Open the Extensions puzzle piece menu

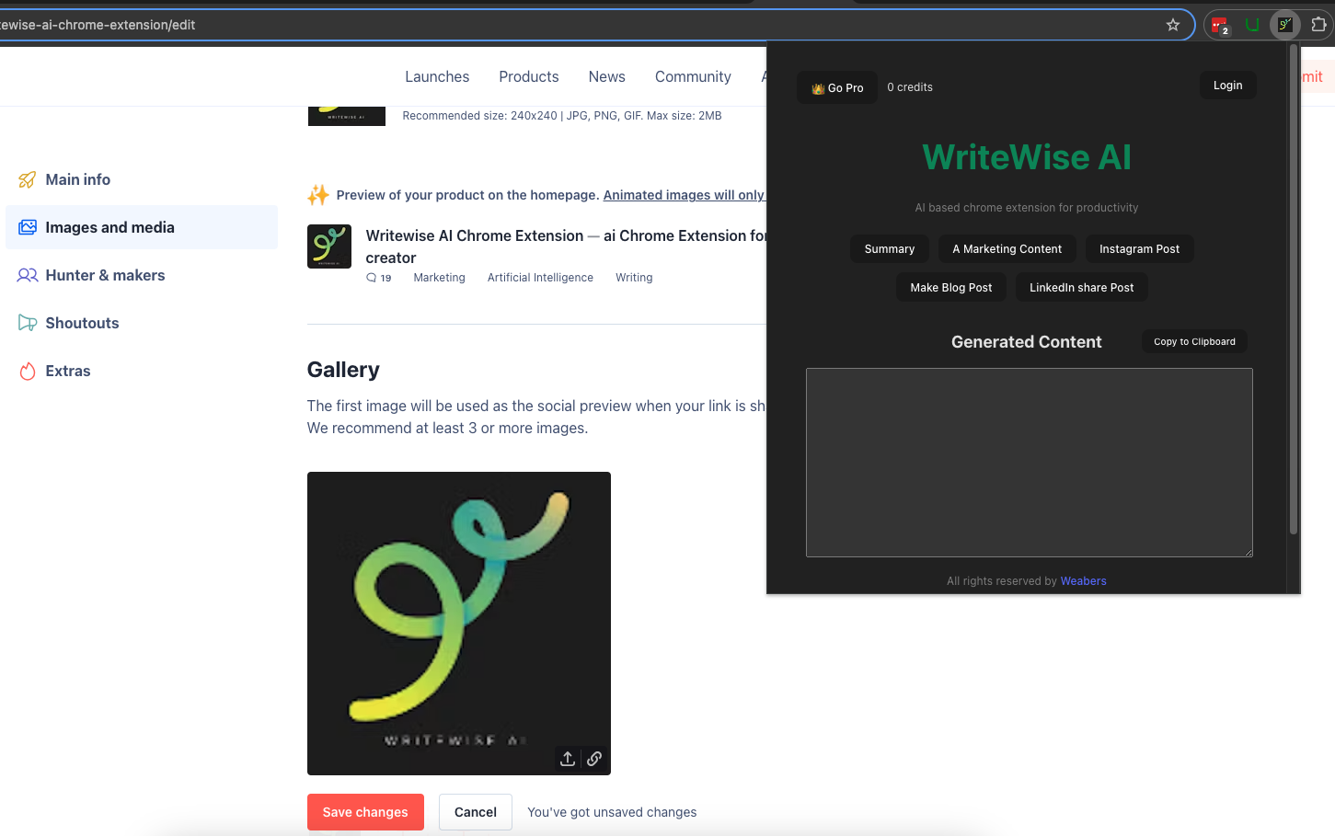[1318, 25]
